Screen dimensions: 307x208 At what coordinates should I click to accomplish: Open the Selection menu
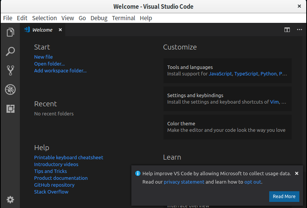coord(44,18)
